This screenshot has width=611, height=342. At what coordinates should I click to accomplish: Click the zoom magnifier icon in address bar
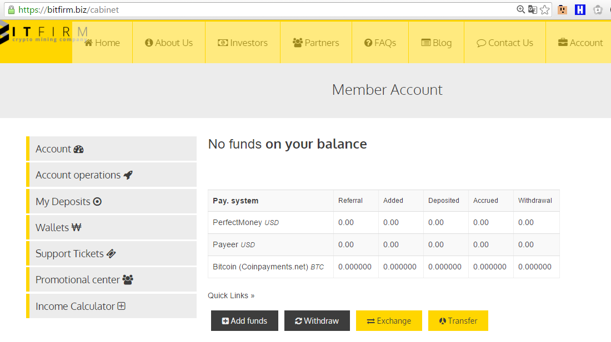pos(520,9)
